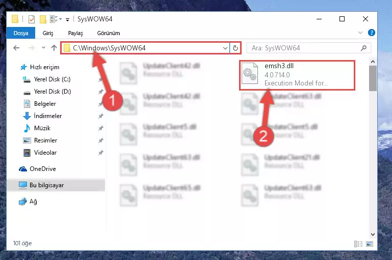Viewport: 392px width, 260px height.
Task: Open İndirmeler in the sidebar
Action: (x=42, y=116)
